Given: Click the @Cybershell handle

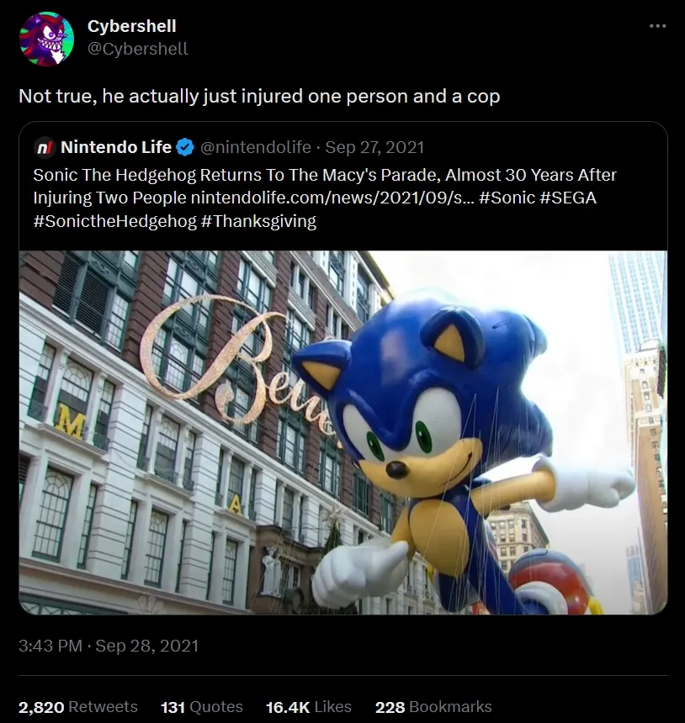Looking at the screenshot, I should click(137, 49).
